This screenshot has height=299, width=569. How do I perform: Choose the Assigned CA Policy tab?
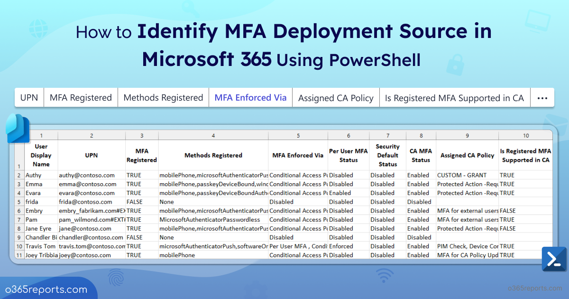click(x=336, y=98)
